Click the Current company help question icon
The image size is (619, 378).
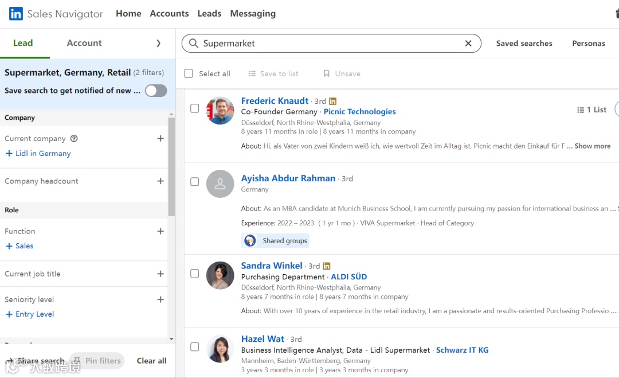tap(74, 139)
